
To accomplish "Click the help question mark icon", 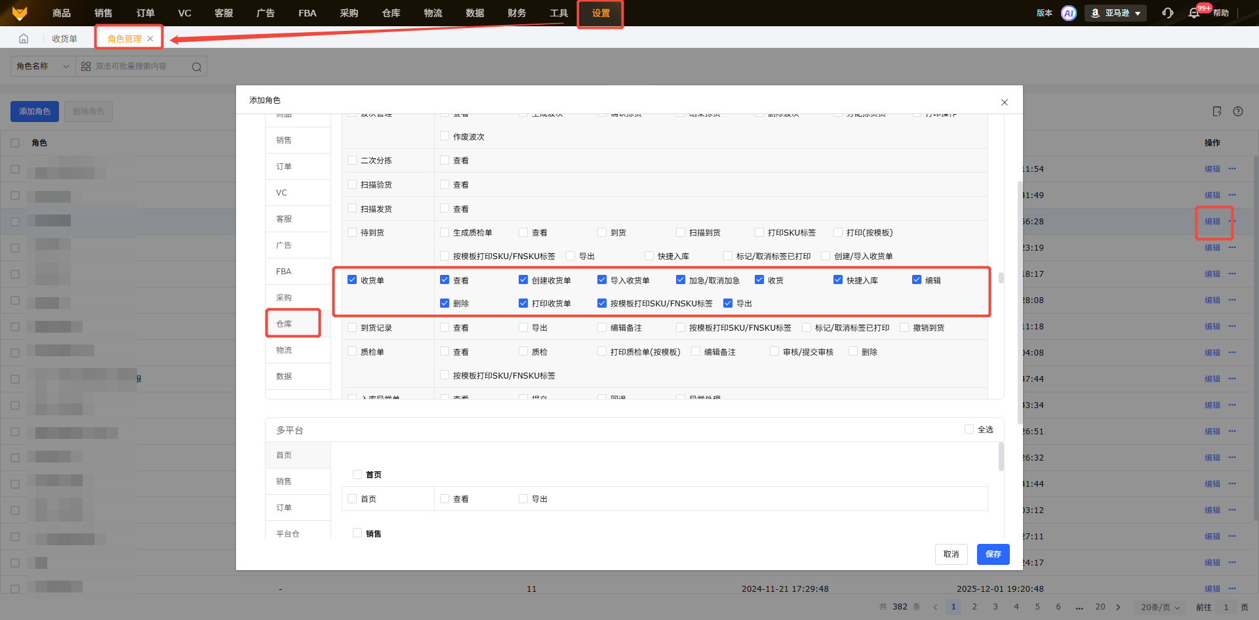I will click(x=1237, y=112).
